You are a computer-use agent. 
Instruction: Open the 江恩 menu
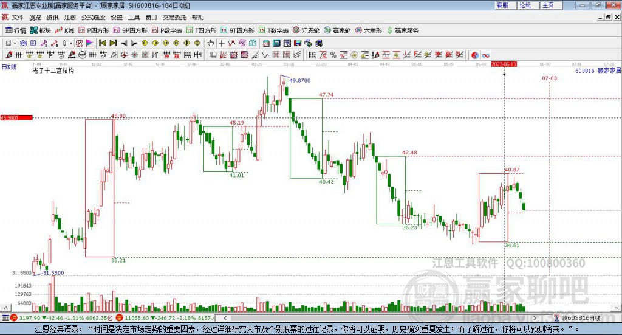click(x=70, y=18)
